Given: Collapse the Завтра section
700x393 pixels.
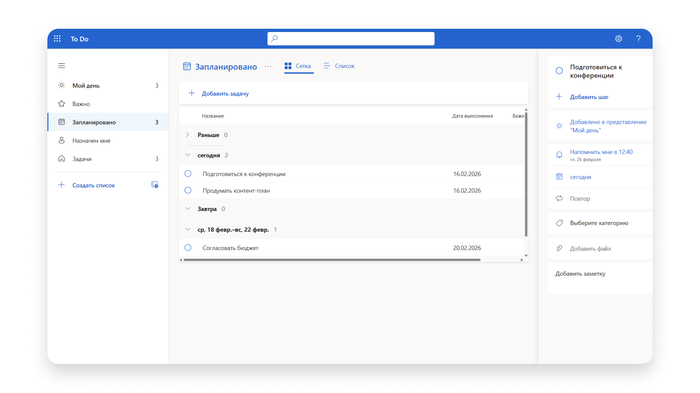Looking at the screenshot, I should [x=187, y=209].
